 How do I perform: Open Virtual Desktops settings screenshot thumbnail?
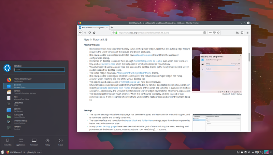coord(217,123)
